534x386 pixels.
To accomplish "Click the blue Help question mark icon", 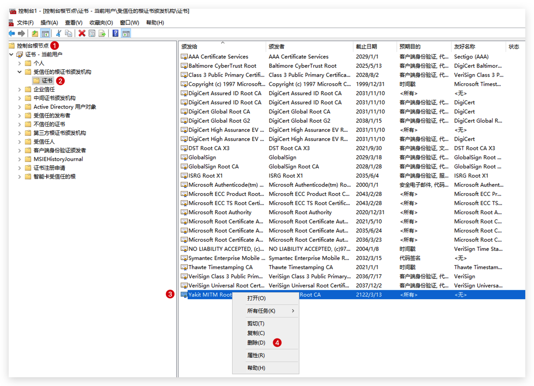I will [x=116, y=33].
